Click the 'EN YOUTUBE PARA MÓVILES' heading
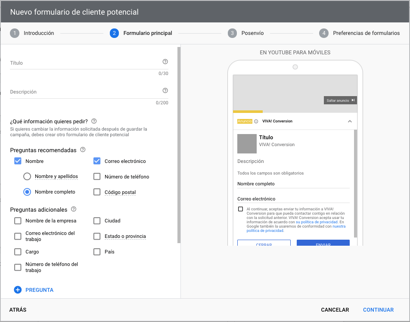 pyautogui.click(x=295, y=52)
